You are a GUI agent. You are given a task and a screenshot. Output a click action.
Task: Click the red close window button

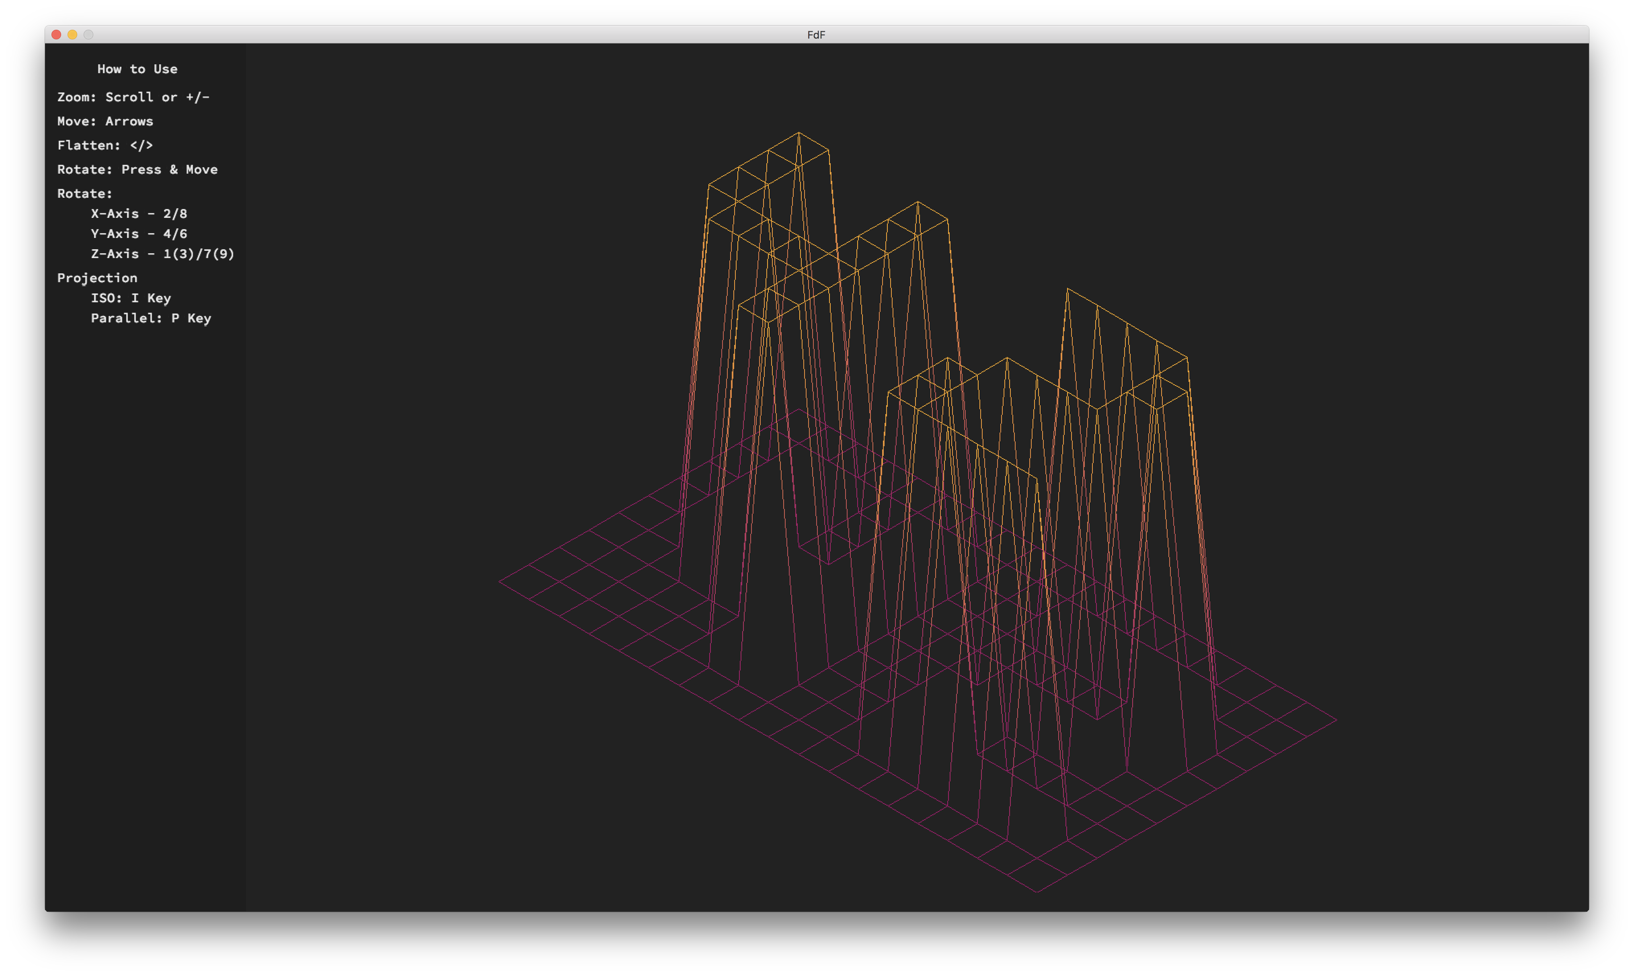tap(57, 34)
